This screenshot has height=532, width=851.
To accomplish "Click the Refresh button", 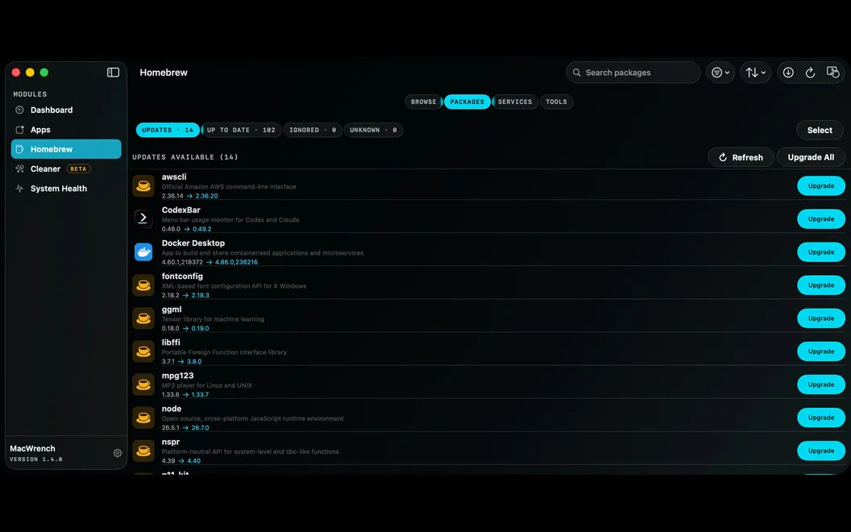I will 741,157.
